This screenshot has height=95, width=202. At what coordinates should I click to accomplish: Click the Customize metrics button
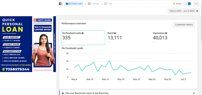pyautogui.click(x=184, y=25)
